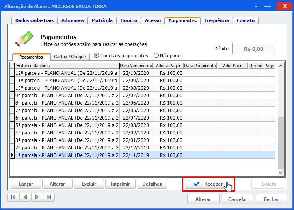Click Alterar button beside Cancelar
This screenshot has width=294, height=210.
pos(203,199)
